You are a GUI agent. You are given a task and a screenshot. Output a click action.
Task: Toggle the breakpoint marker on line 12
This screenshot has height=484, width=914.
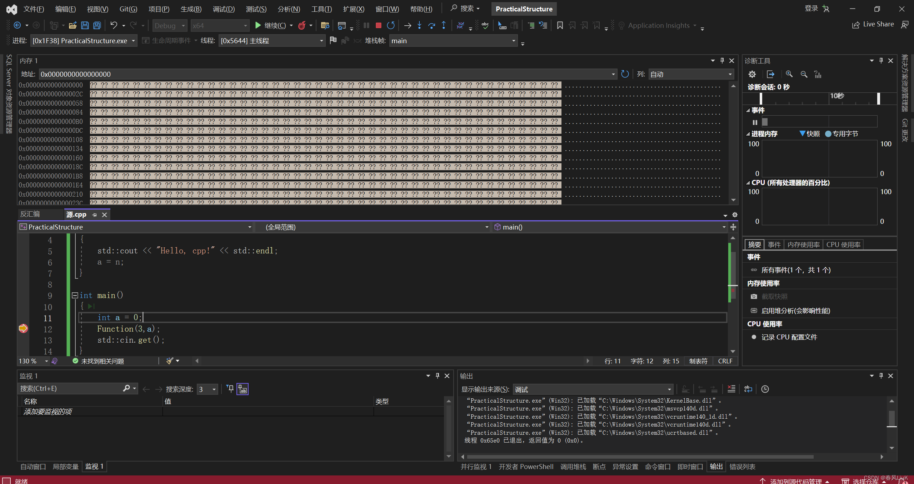[x=23, y=328]
